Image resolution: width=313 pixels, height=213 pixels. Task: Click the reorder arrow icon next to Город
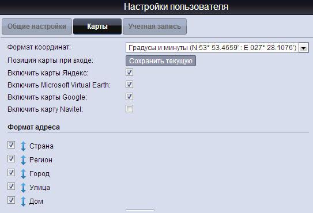tap(24, 173)
